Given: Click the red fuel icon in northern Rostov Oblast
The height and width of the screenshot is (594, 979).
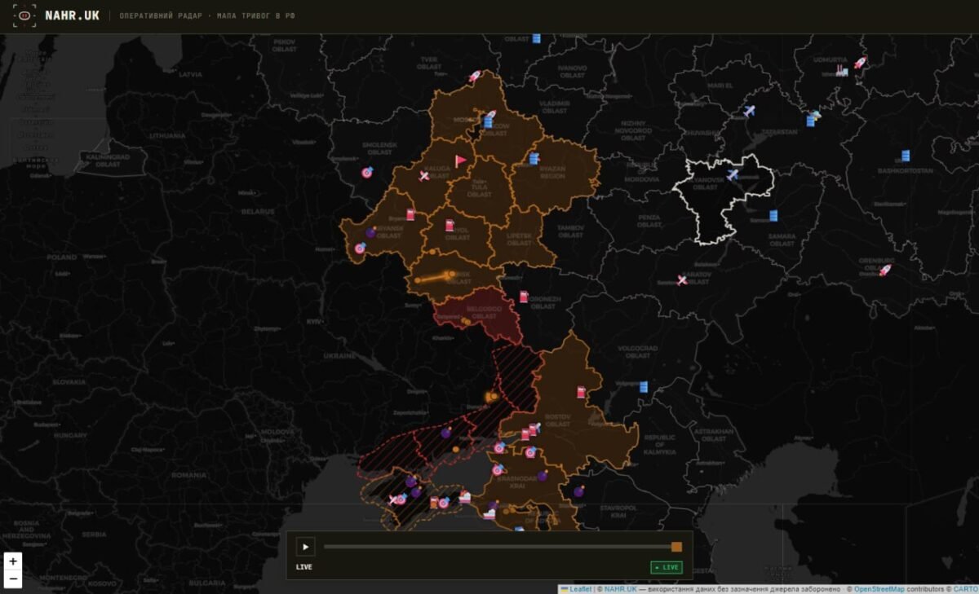Looking at the screenshot, I should coord(582,393).
